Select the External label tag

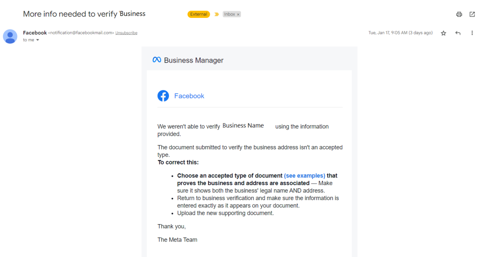[x=199, y=14]
